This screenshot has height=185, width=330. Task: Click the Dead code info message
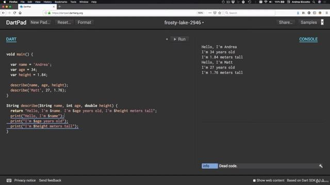click(228, 166)
